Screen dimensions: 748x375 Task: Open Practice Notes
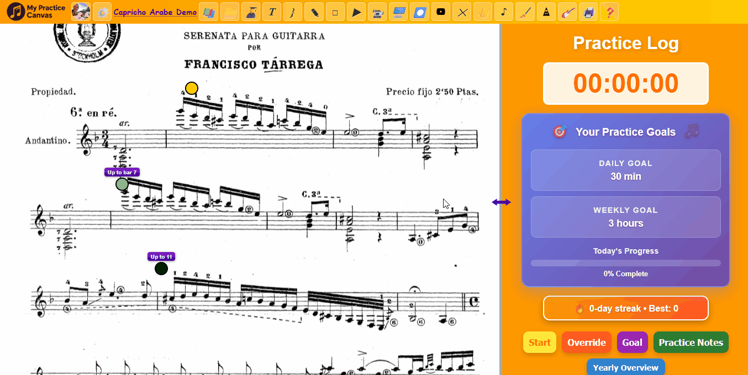[x=691, y=342]
